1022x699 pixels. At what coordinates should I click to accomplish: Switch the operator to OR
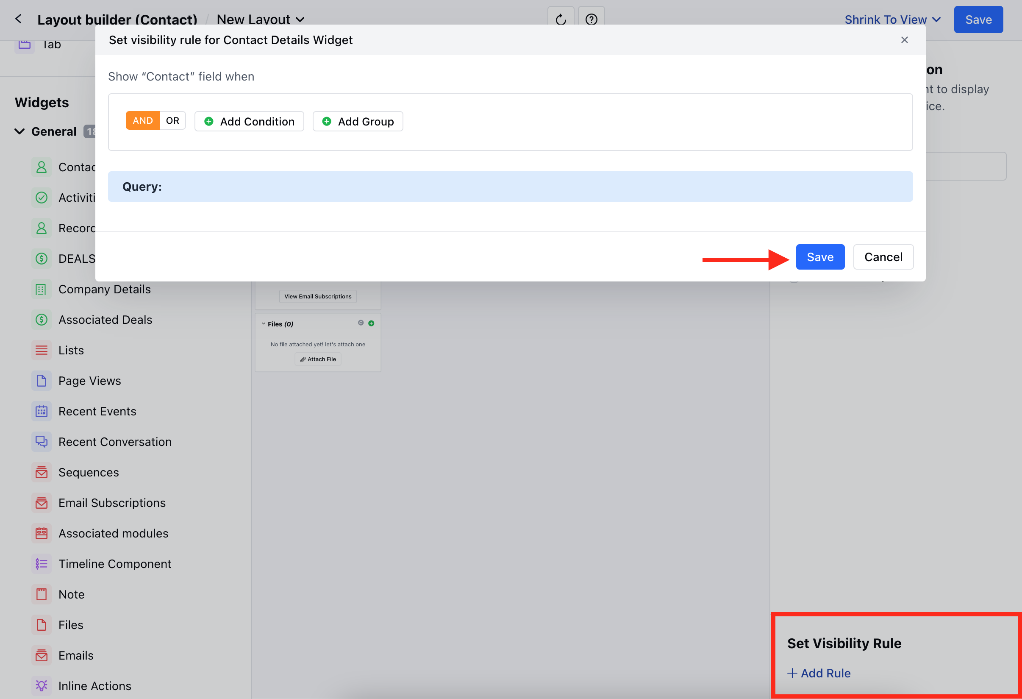pos(172,120)
